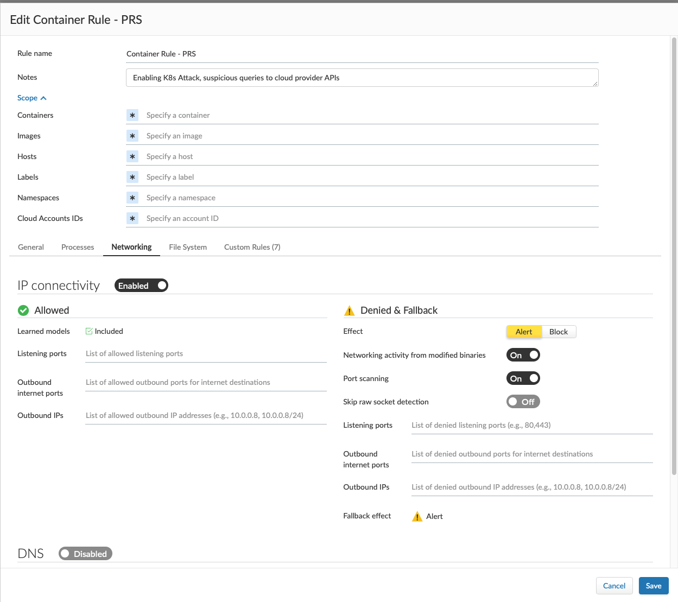The width and height of the screenshot is (678, 602).
Task: Open the Custom Rules (7) tab
Action: click(x=252, y=247)
